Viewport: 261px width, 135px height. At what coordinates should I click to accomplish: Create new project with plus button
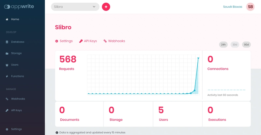[106, 7]
